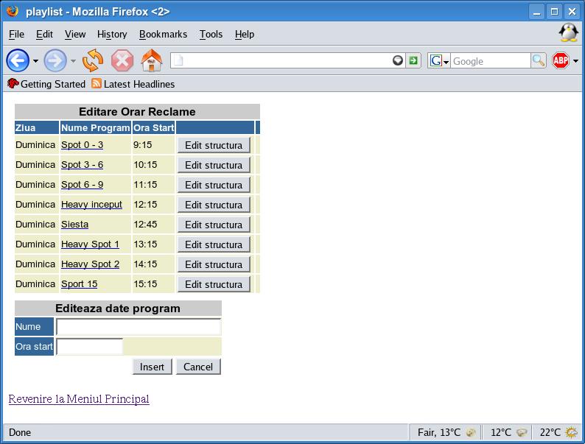Open the File menu
This screenshot has width=585, height=444.
[16, 35]
